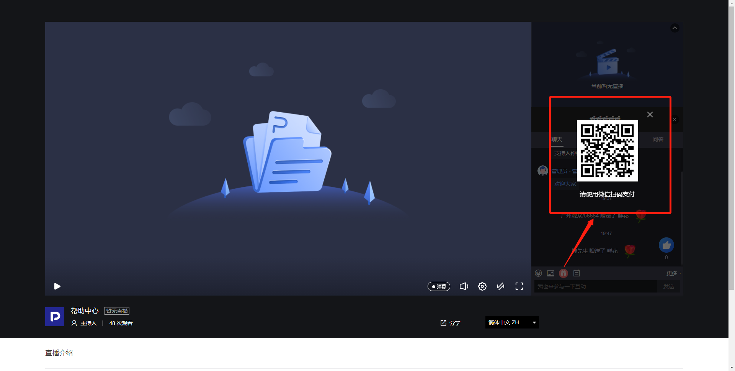Share the live stream via 分享
735x371 pixels.
pos(450,323)
